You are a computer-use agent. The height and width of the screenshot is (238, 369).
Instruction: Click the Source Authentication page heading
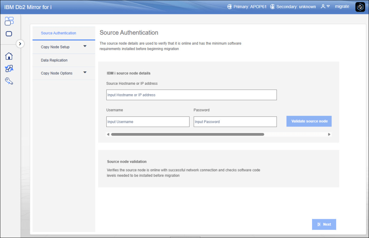coord(129,32)
